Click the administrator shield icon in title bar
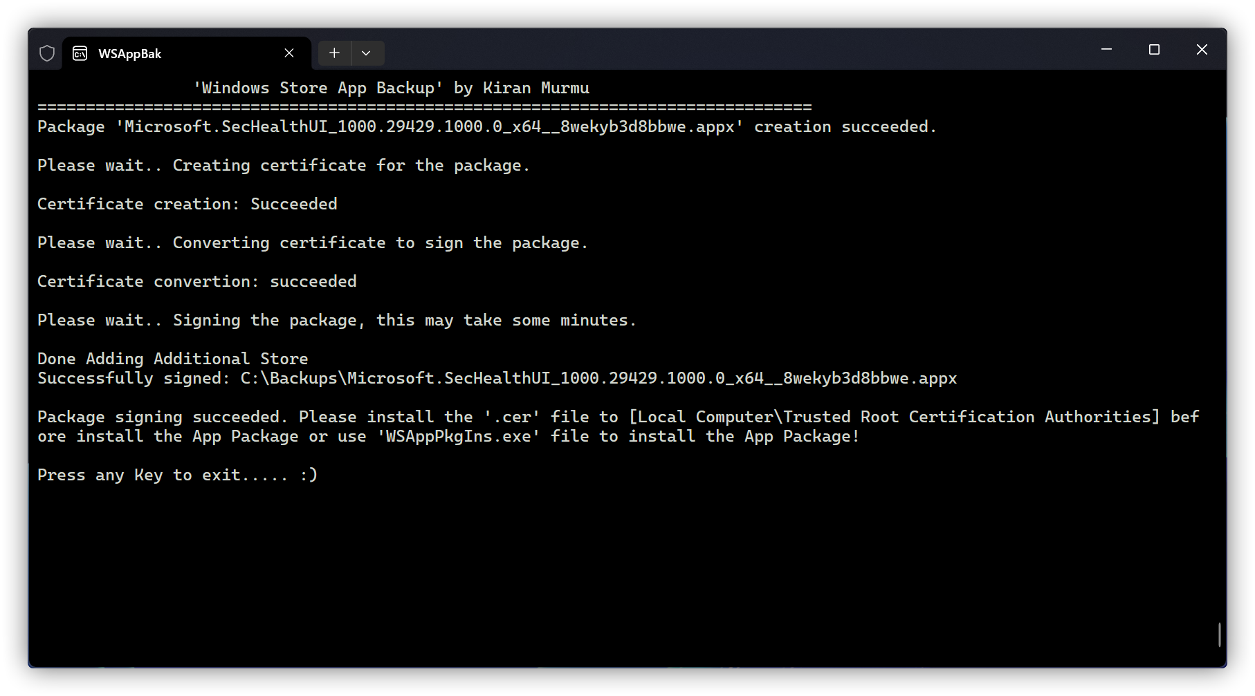 pyautogui.click(x=47, y=53)
